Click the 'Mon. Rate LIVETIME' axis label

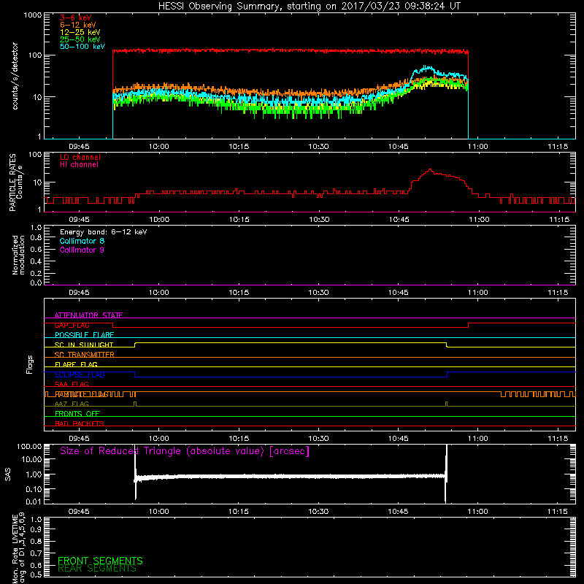pos(15,547)
